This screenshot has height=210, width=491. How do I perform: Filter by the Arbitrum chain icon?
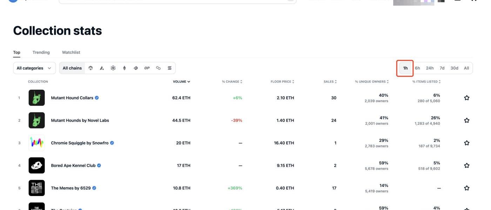[x=90, y=68]
